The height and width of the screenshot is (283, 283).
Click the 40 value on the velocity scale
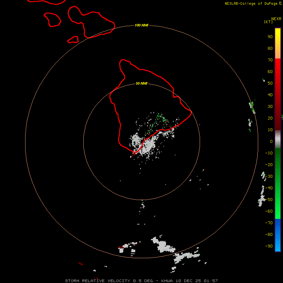pos(270,95)
